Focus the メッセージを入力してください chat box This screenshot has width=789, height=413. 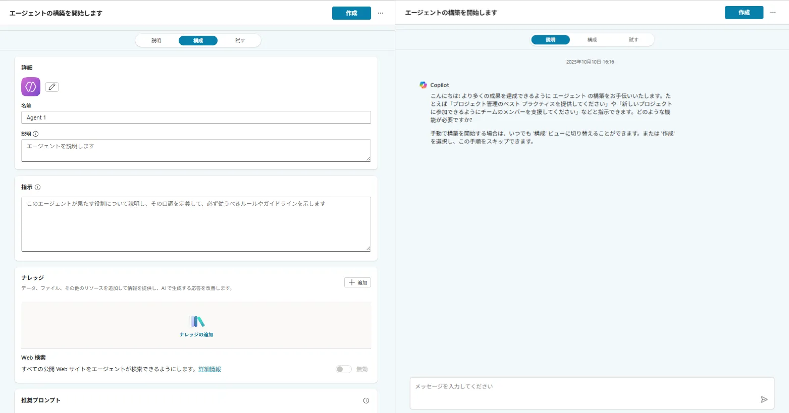pyautogui.click(x=586, y=392)
